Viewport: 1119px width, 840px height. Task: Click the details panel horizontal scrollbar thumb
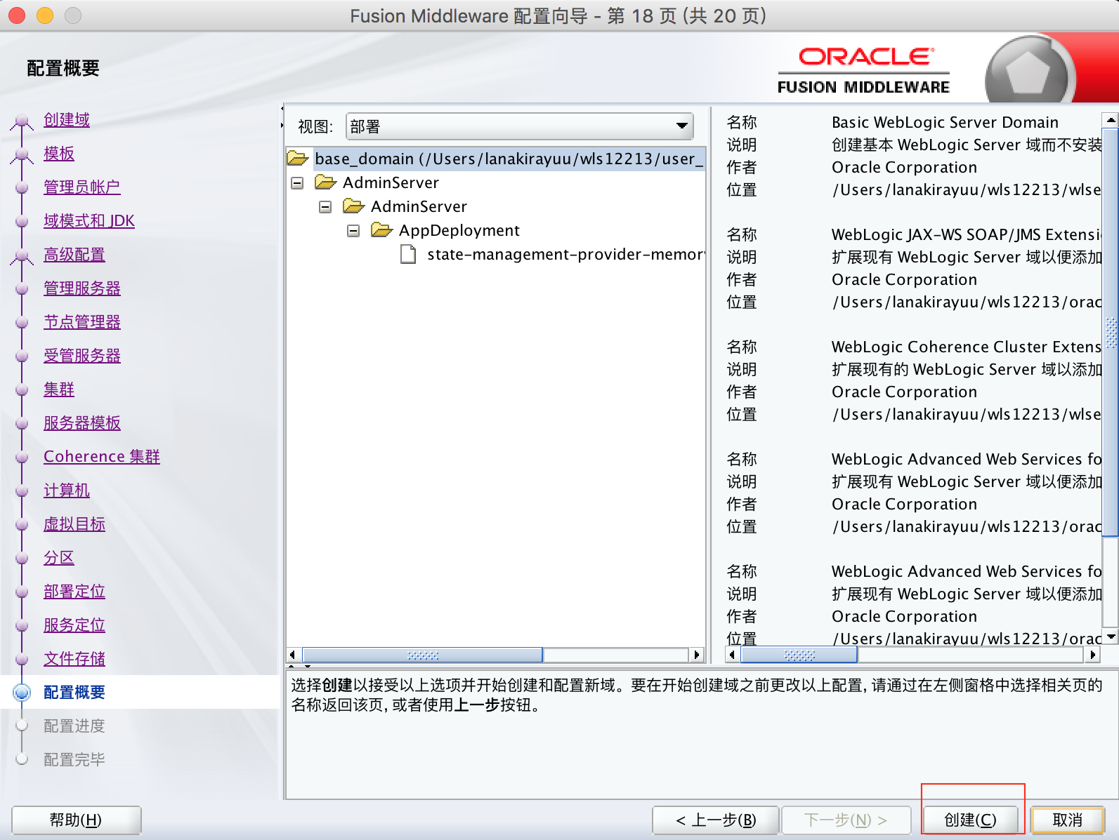point(799,655)
